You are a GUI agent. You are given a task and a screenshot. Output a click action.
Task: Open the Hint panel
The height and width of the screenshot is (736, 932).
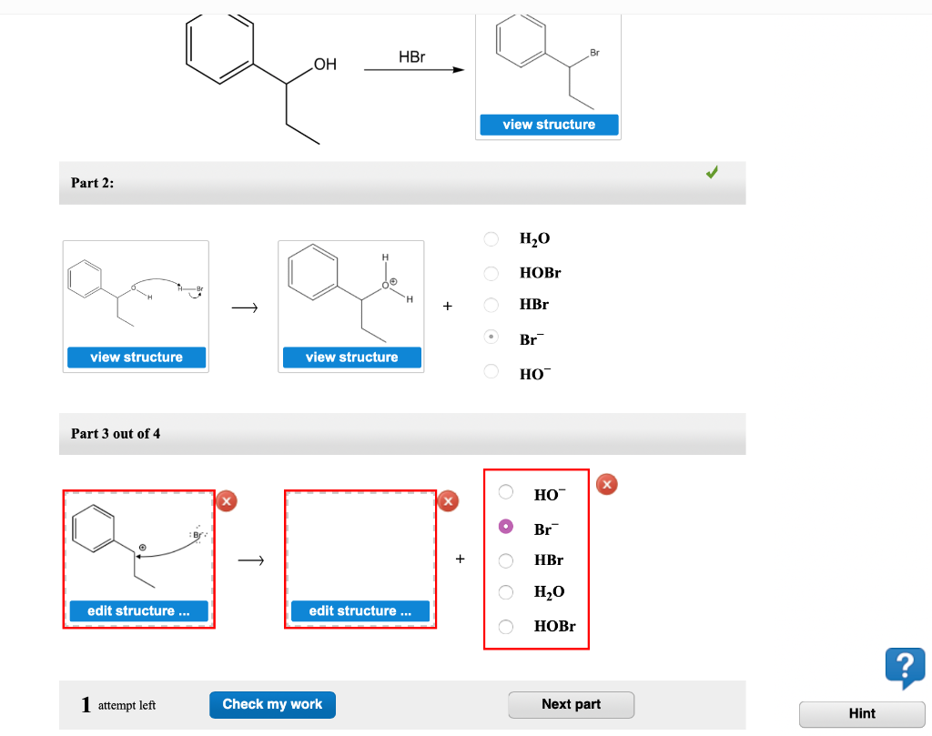861,713
